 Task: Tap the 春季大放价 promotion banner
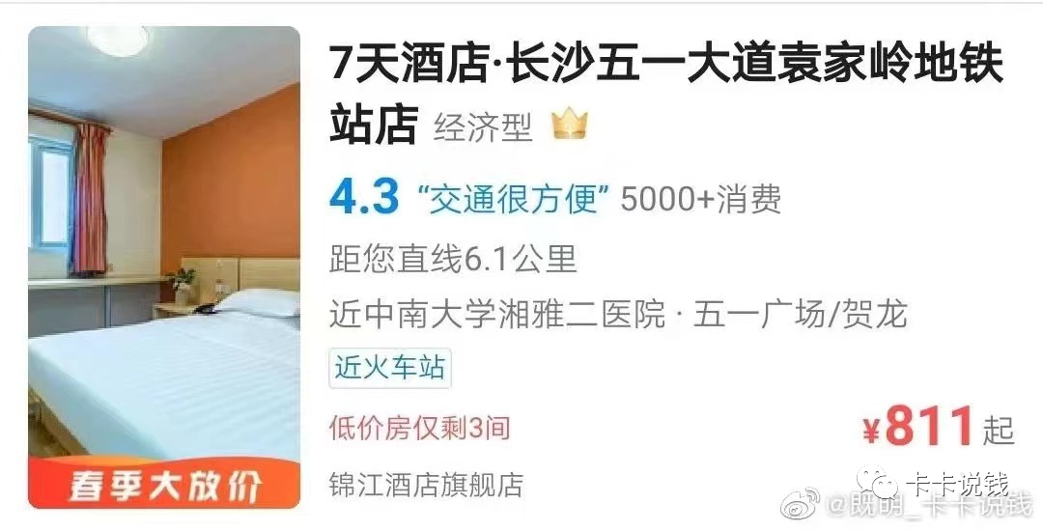pyautogui.click(x=163, y=486)
